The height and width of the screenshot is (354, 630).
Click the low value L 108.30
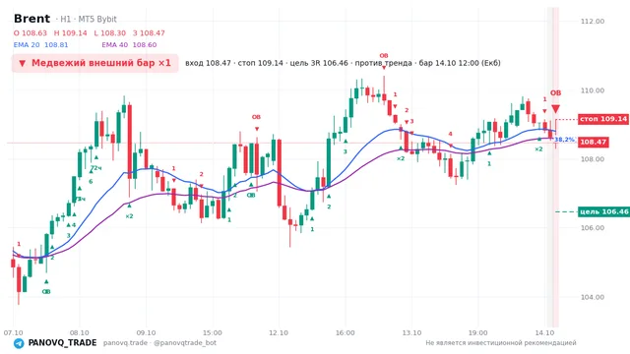pos(109,33)
